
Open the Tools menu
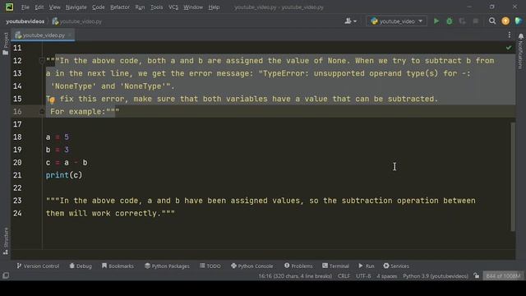pyautogui.click(x=157, y=7)
